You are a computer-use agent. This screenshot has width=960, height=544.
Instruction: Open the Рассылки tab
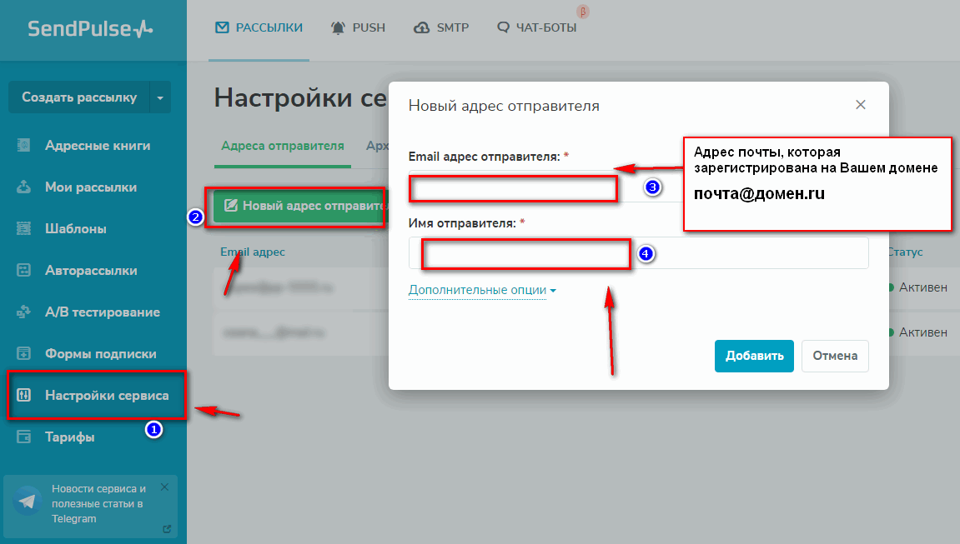pos(259,27)
